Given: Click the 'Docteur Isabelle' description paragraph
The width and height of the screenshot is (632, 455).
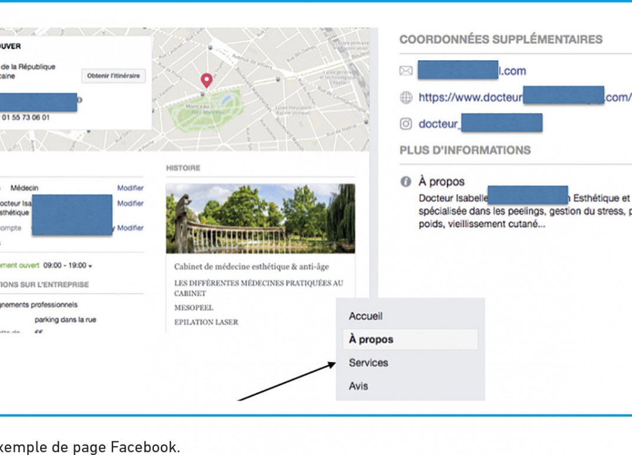Looking at the screenshot, I should [525, 211].
